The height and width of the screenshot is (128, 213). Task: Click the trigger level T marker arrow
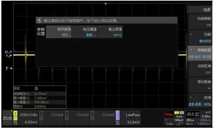[9, 69]
